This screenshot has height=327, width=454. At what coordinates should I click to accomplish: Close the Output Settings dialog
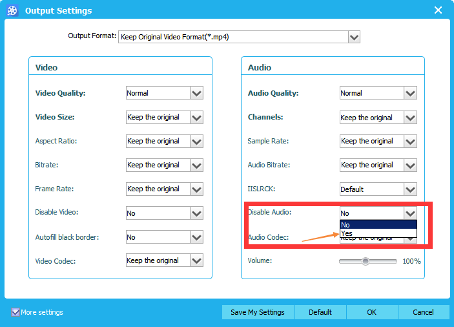click(x=438, y=10)
